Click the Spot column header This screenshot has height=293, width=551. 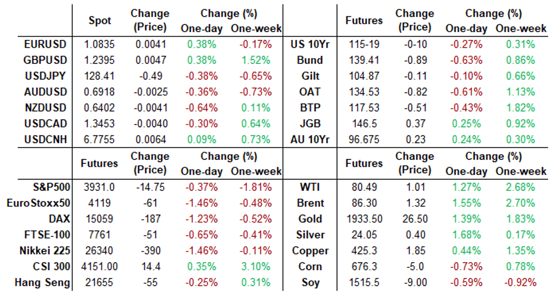pos(100,20)
